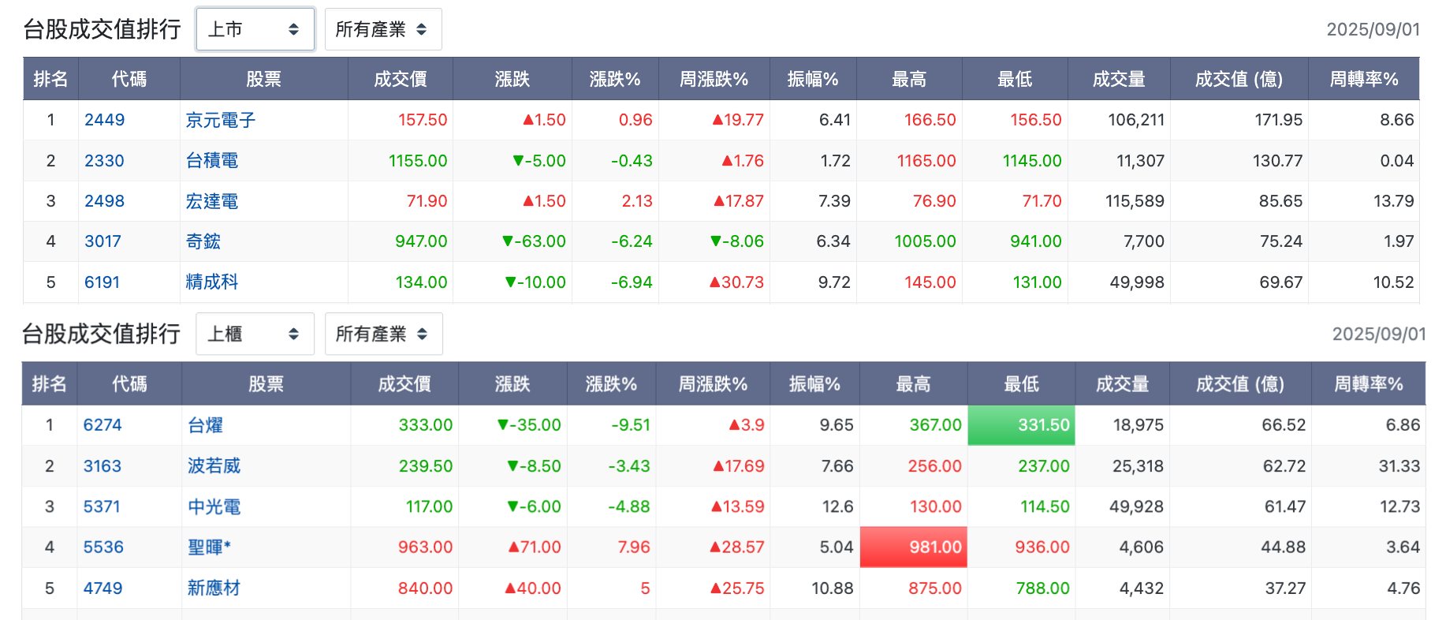Click 中光電 volume 49,928
1446x620 pixels.
pyautogui.click(x=1136, y=506)
